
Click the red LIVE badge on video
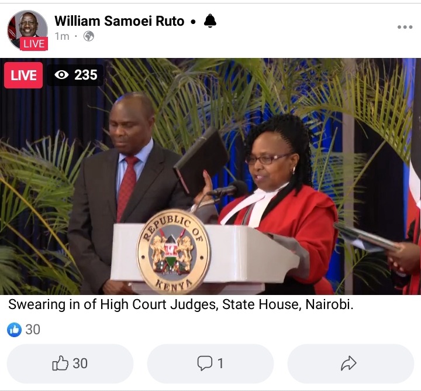(23, 75)
